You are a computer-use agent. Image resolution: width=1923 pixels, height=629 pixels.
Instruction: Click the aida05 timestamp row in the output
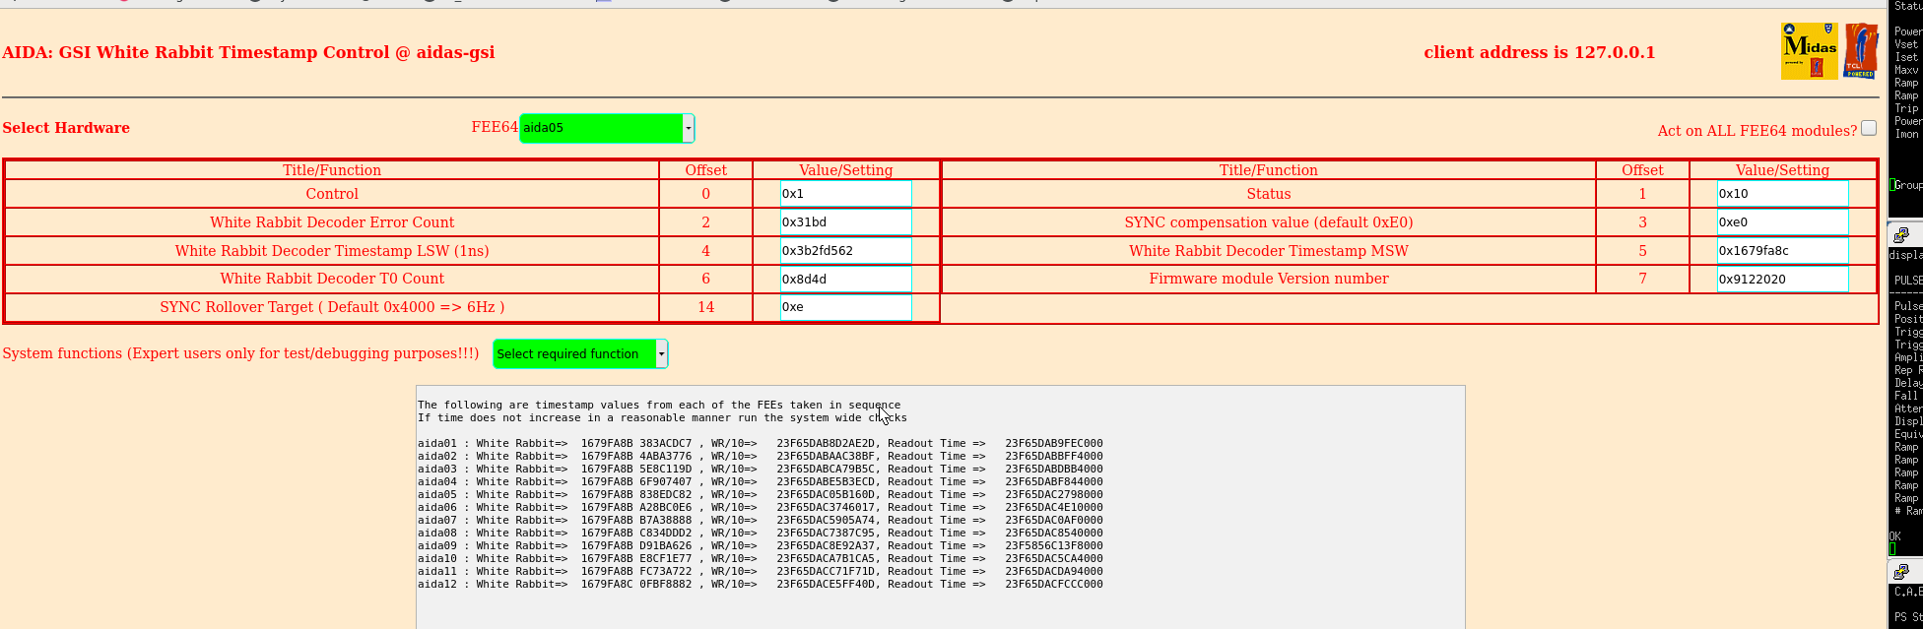click(x=761, y=495)
